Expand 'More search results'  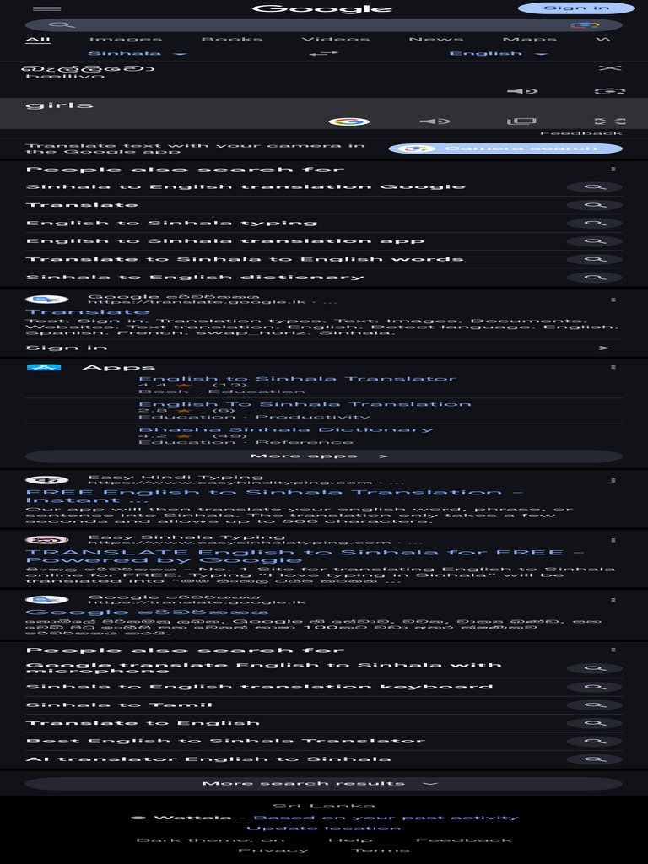pyautogui.click(x=324, y=784)
